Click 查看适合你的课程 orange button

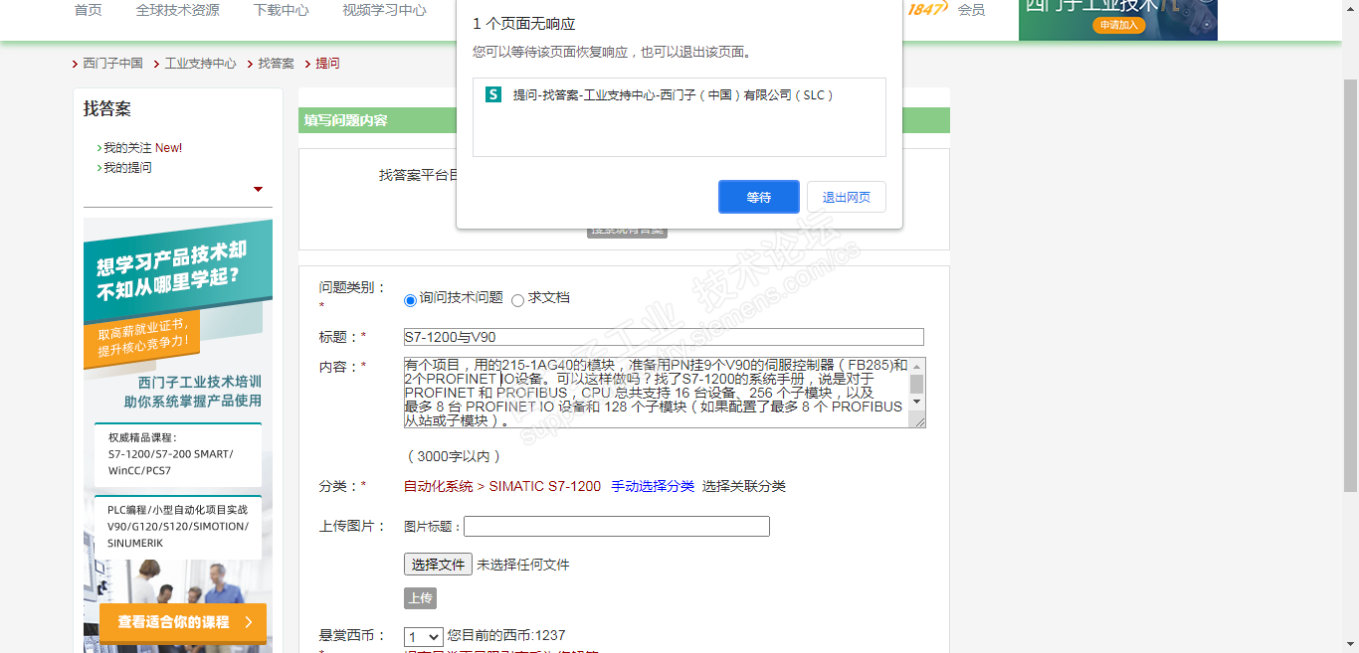tap(183, 622)
